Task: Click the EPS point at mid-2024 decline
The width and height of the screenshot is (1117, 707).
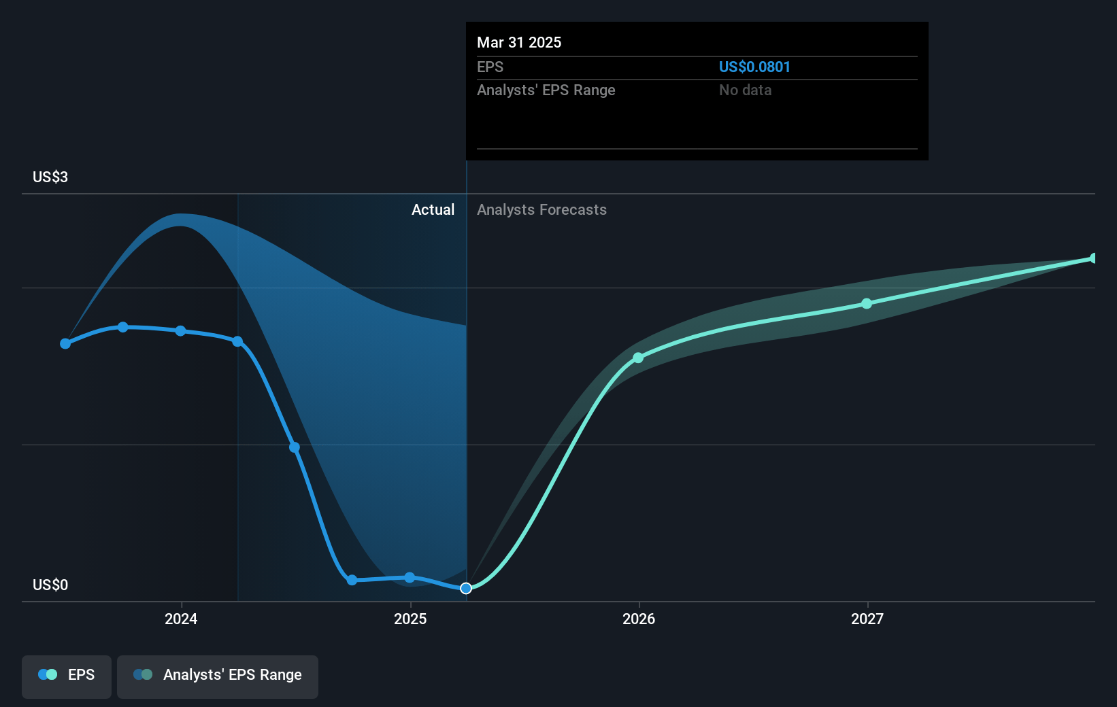Action: point(295,447)
